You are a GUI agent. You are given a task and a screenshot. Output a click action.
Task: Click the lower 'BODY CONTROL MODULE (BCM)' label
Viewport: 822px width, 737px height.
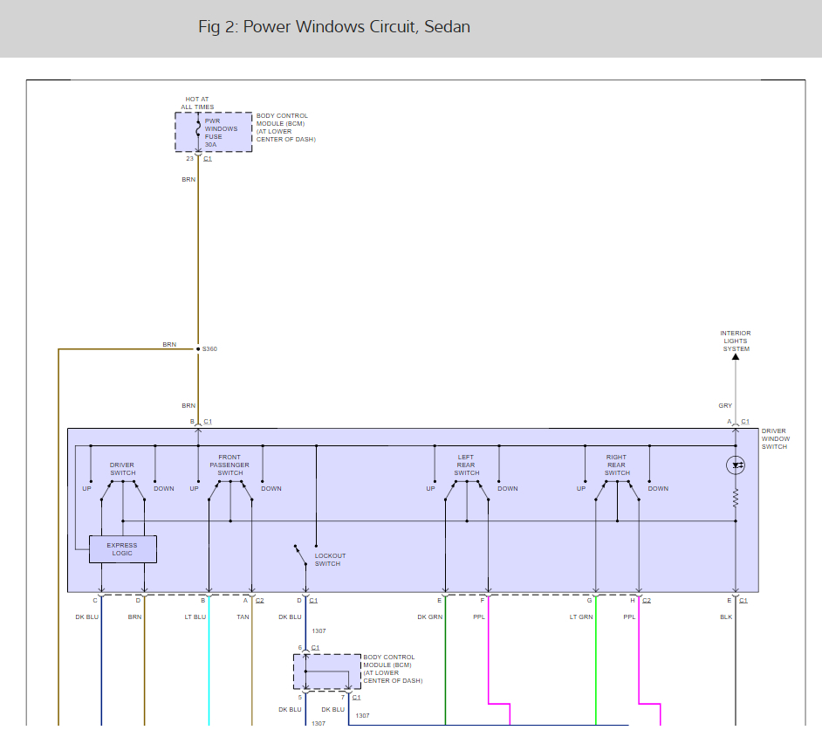coord(393,669)
